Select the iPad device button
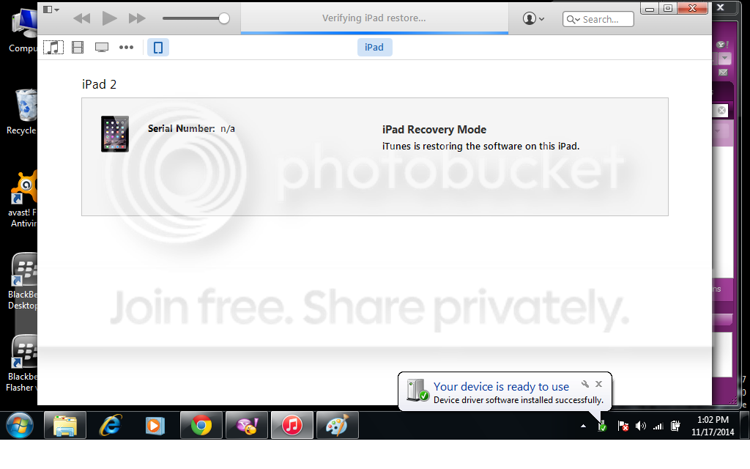This screenshot has width=750, height=469. (157, 48)
